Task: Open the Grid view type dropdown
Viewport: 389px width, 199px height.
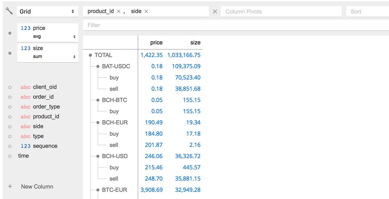Action: [47, 12]
